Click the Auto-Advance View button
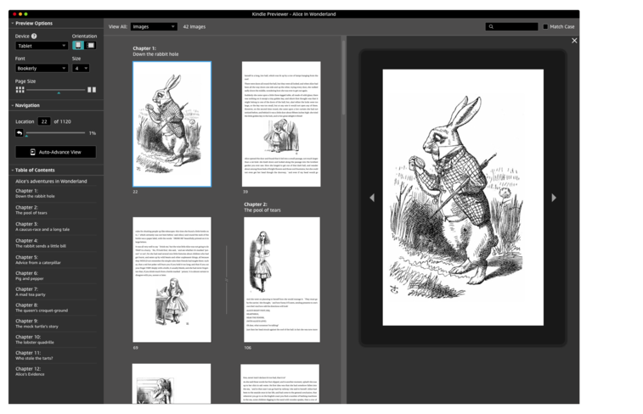This screenshot has width=643, height=414. (56, 152)
